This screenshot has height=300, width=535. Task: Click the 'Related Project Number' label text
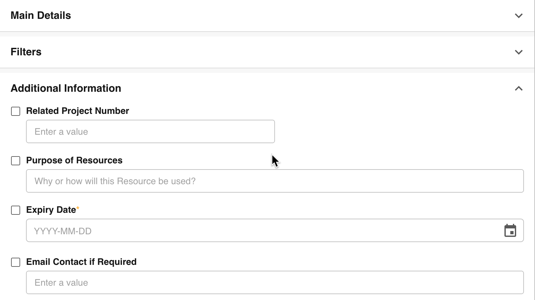pyautogui.click(x=77, y=111)
